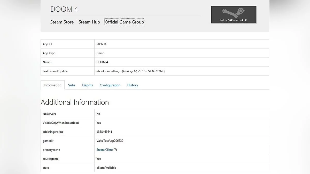Click the NoServers value 'No'
The width and height of the screenshot is (310, 174).
[x=98, y=114]
